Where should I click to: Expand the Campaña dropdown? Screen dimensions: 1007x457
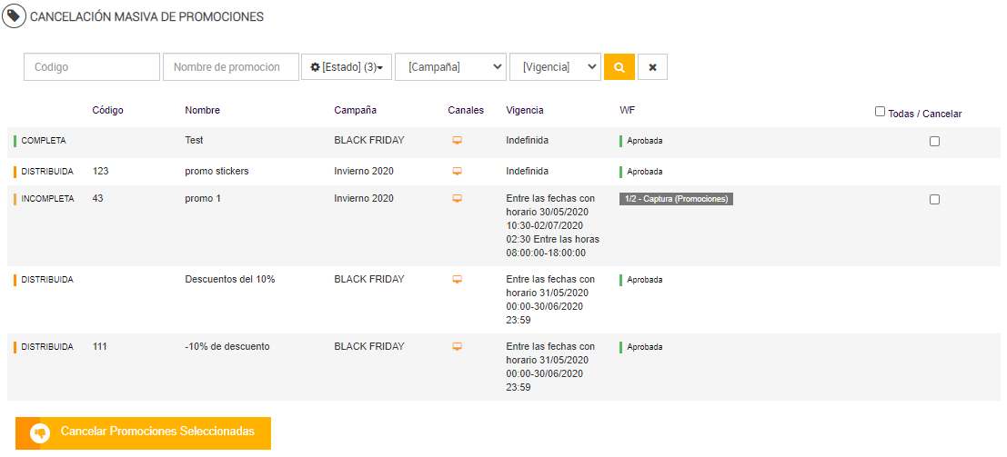[450, 67]
